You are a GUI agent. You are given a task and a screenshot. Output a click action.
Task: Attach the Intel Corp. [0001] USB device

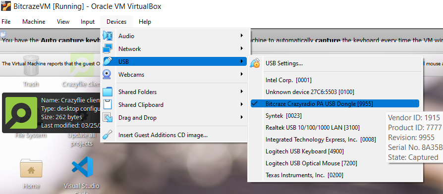coord(335,80)
